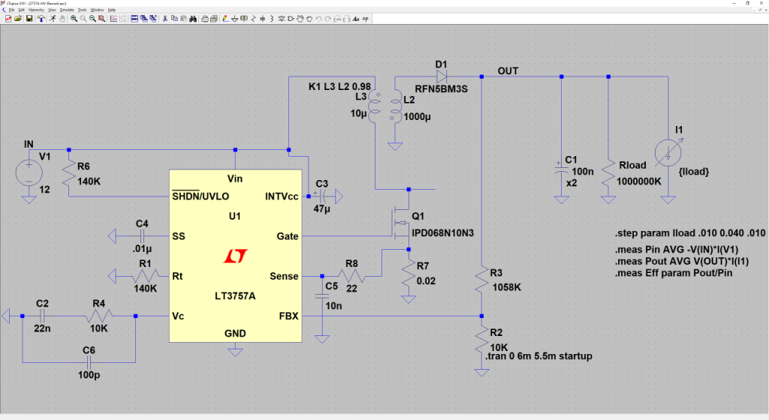Place a ground symbol
Screen dimensions: 769x420
(x=235, y=19)
